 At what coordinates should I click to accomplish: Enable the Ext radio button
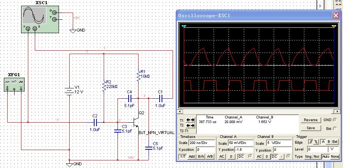335,128
